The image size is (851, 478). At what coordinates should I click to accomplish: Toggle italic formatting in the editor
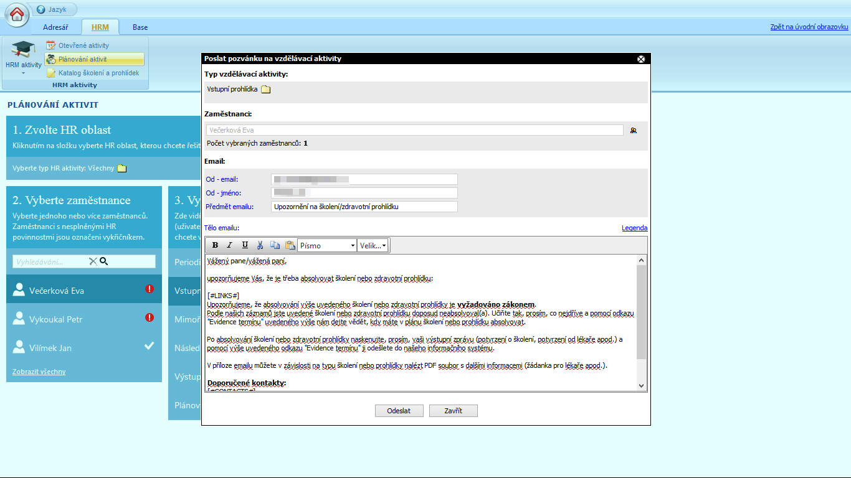pyautogui.click(x=230, y=245)
